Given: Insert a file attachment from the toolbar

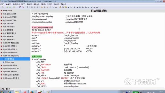Looking at the screenshot, I should click(x=50, y=7).
